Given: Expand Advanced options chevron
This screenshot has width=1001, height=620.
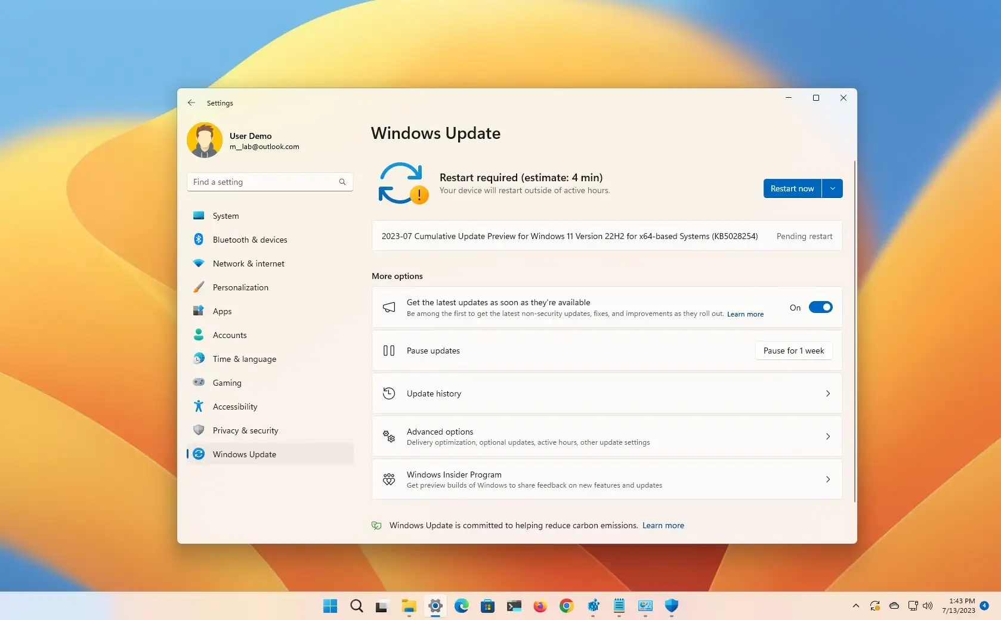Looking at the screenshot, I should (x=828, y=436).
